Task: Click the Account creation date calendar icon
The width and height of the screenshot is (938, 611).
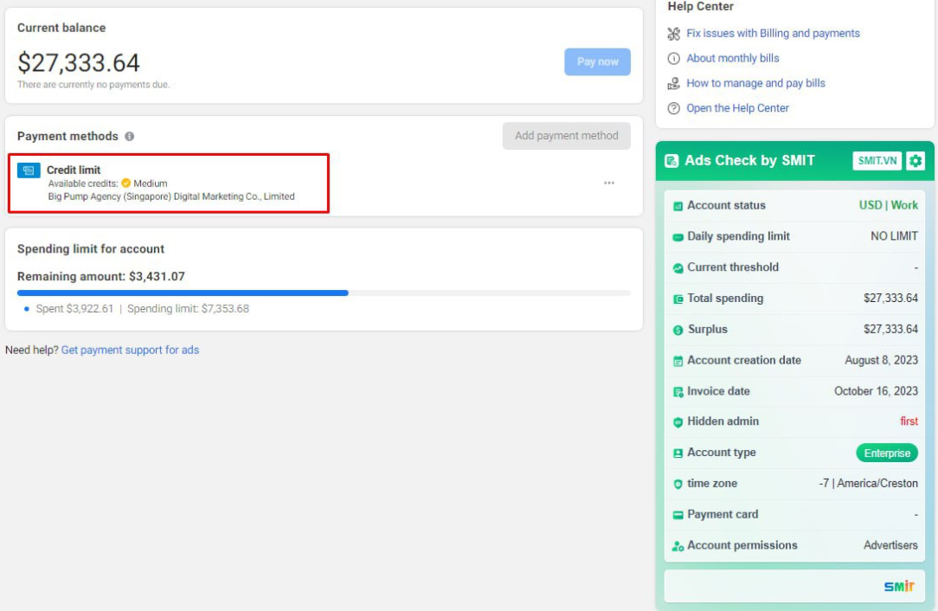Action: pos(678,361)
